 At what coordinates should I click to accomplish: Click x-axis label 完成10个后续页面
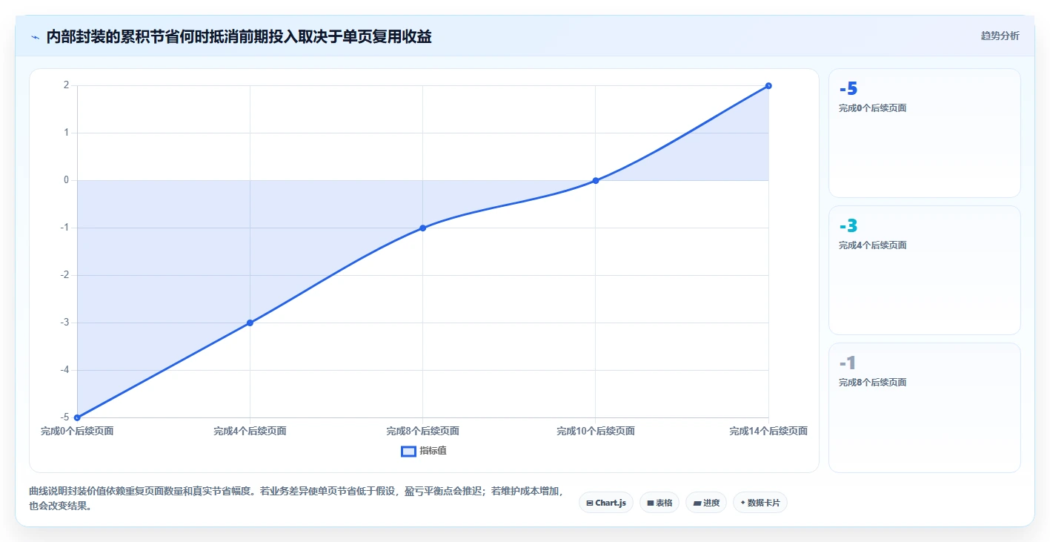point(596,431)
